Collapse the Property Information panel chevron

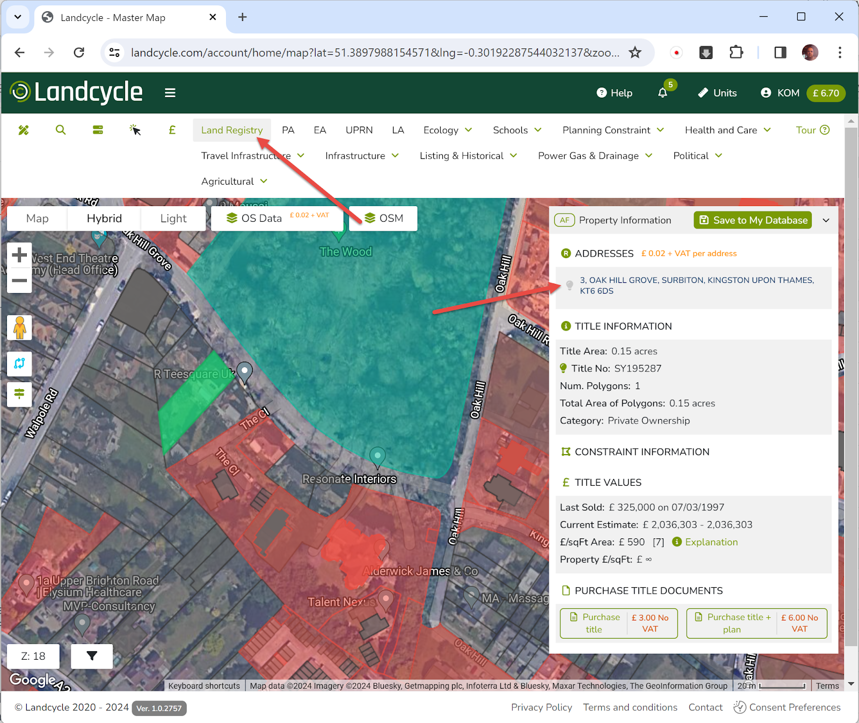point(826,220)
